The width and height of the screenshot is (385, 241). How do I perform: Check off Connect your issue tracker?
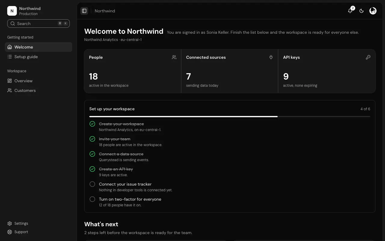coord(92,184)
